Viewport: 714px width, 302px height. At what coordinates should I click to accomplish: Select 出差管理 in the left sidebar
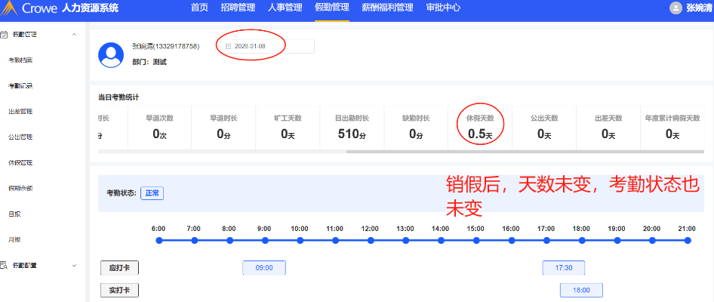pyautogui.click(x=20, y=112)
